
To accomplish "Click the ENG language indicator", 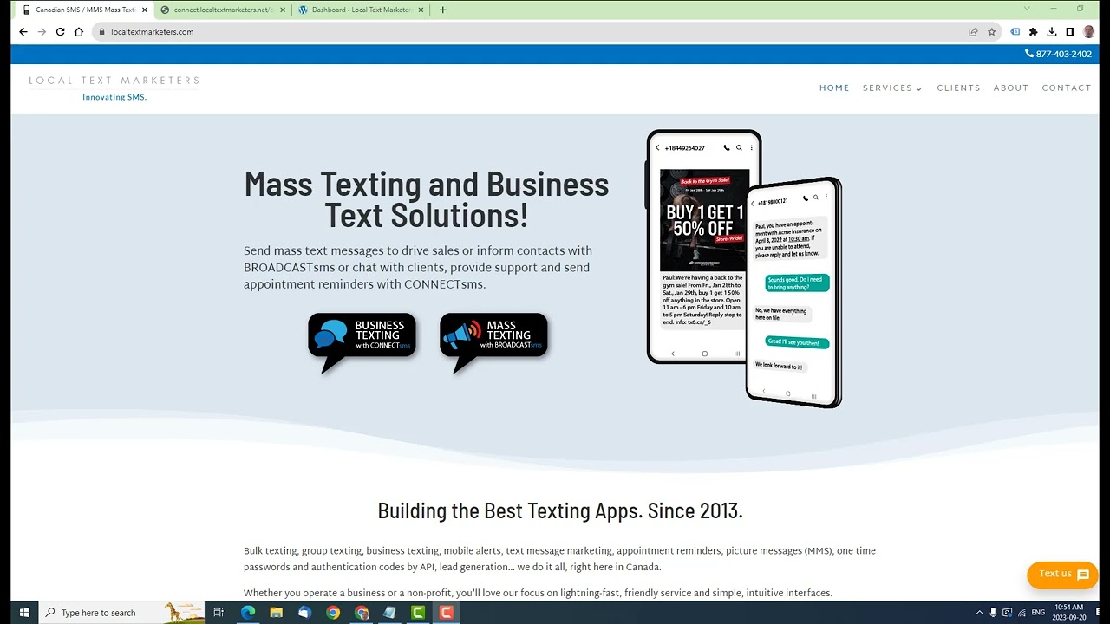I will coord(1038,613).
